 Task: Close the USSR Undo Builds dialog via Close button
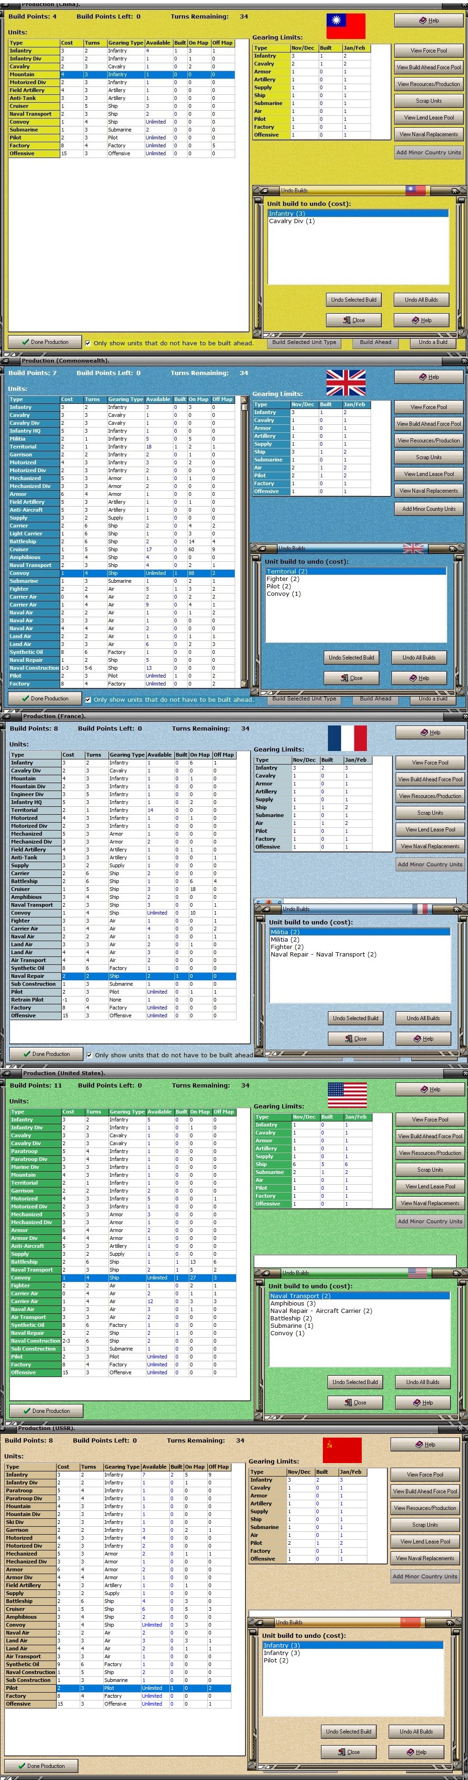(x=349, y=1752)
